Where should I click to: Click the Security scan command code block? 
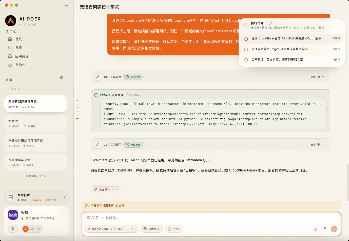[x=213, y=114]
